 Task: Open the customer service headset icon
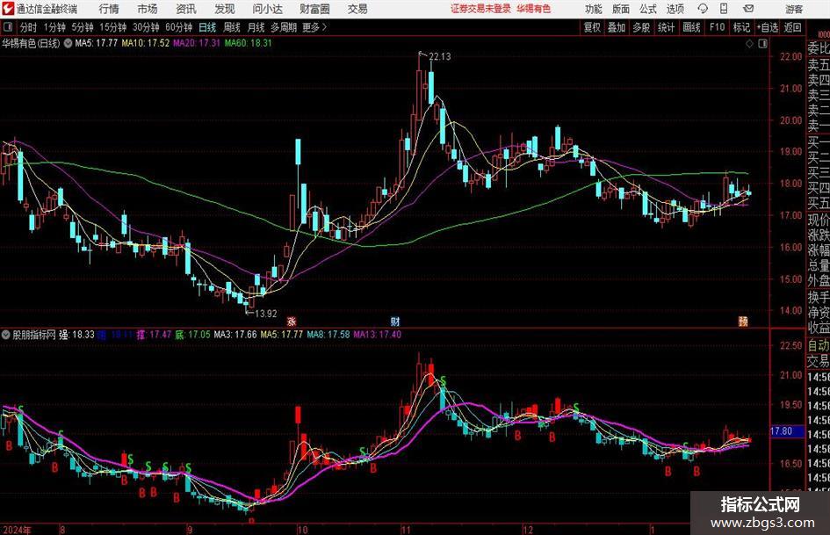(x=703, y=9)
